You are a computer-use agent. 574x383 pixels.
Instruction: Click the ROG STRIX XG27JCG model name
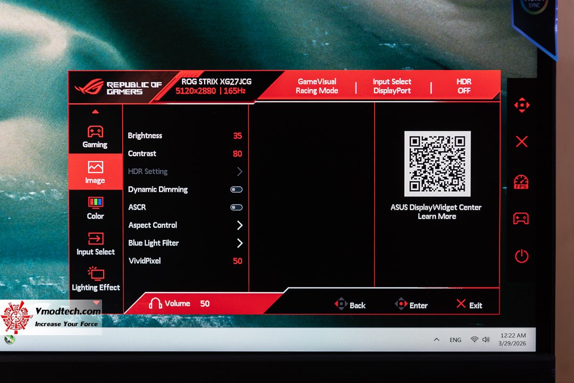coord(216,82)
